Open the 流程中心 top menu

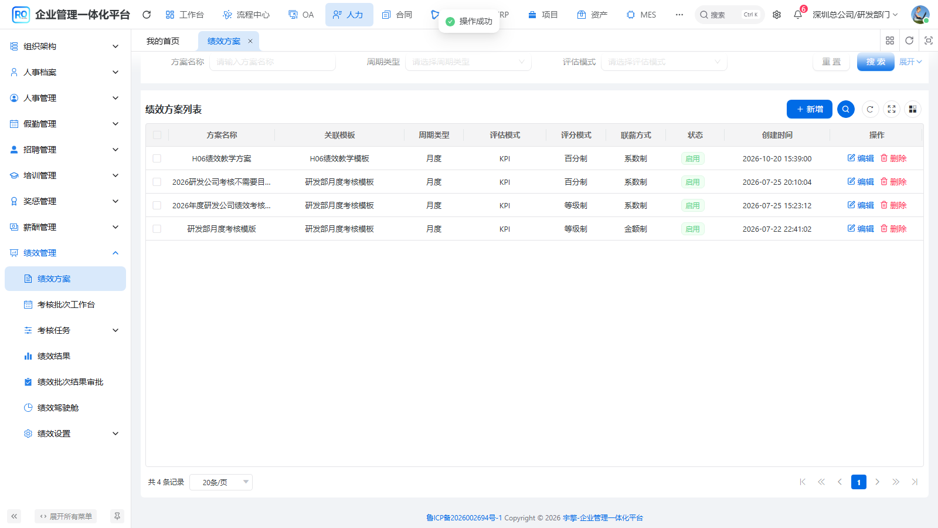[x=247, y=15]
